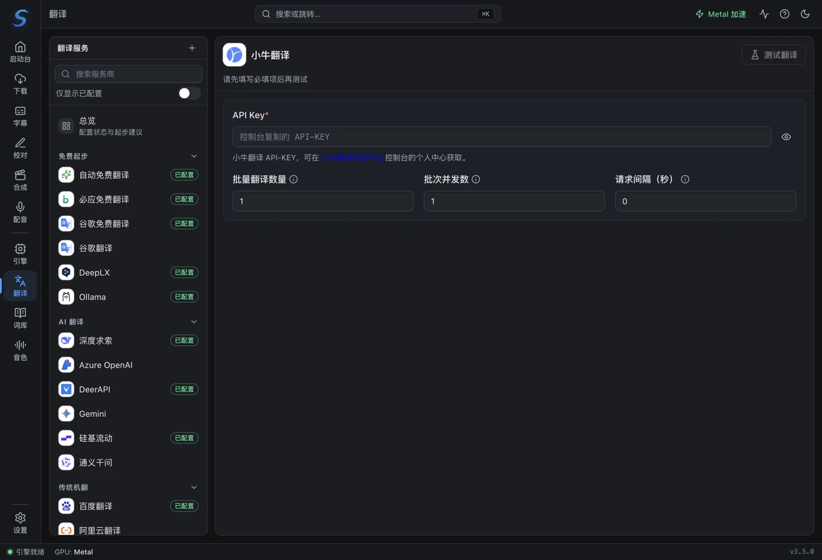Image resolution: width=822 pixels, height=560 pixels.
Task: Click the 小牛翻译 logo in the header
Action: coord(234,55)
